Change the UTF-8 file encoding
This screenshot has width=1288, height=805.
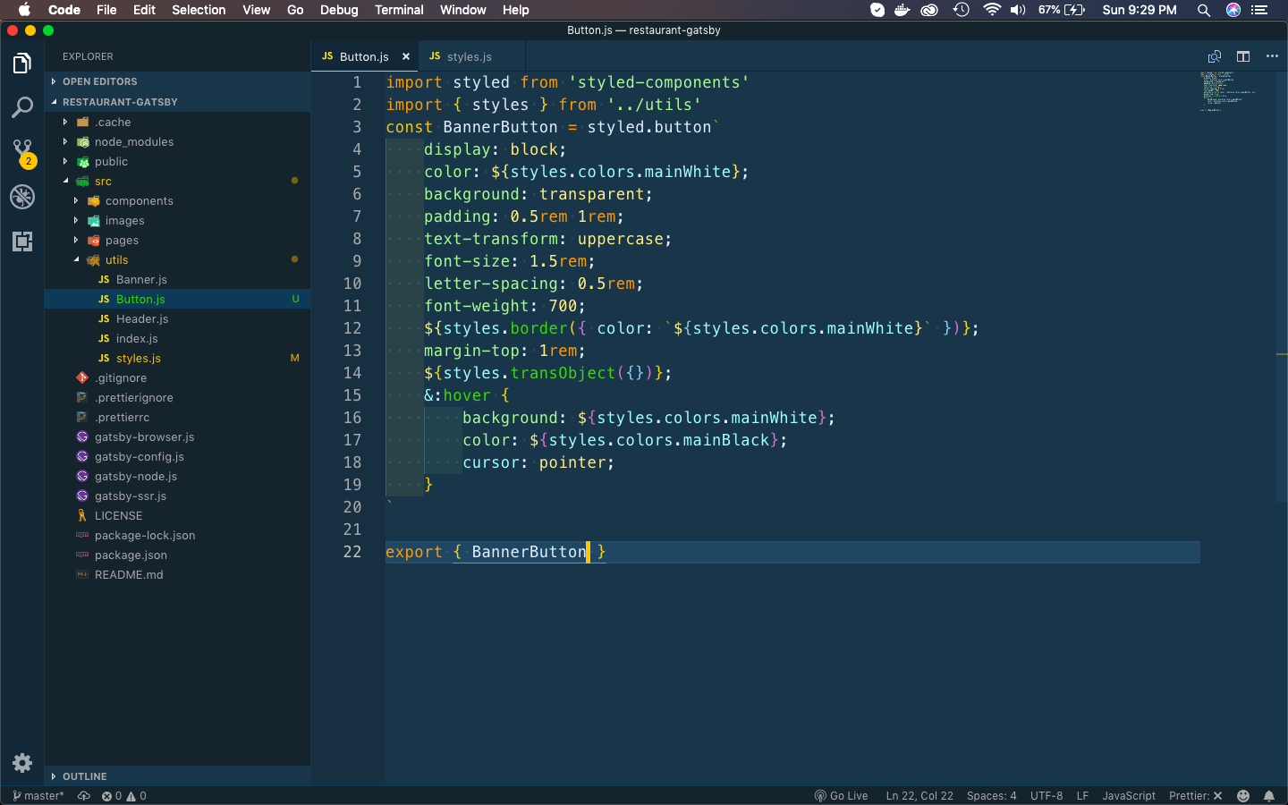coord(1046,796)
